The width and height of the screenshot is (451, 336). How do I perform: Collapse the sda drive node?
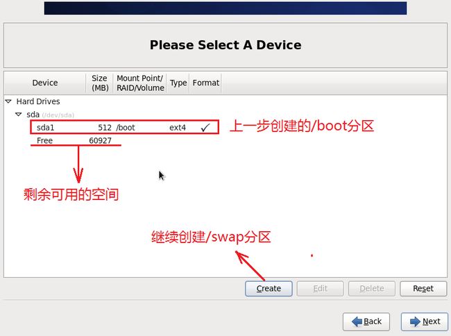click(x=19, y=115)
